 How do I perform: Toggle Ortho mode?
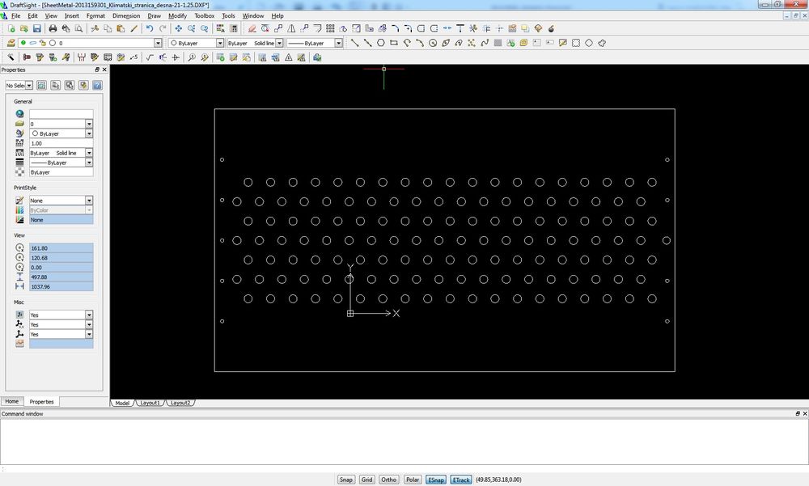pyautogui.click(x=389, y=480)
